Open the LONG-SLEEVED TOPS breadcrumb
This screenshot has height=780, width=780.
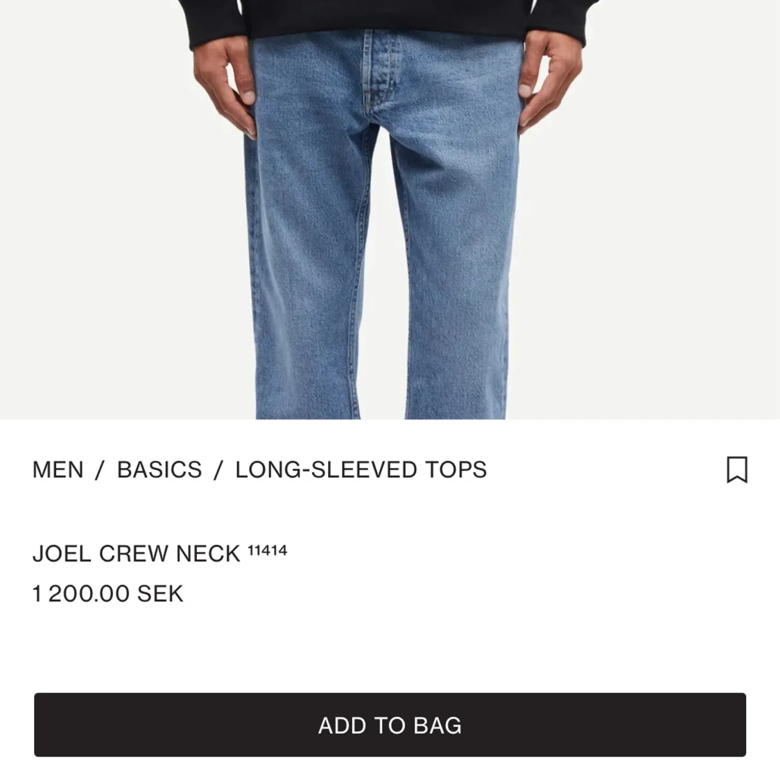tap(361, 470)
